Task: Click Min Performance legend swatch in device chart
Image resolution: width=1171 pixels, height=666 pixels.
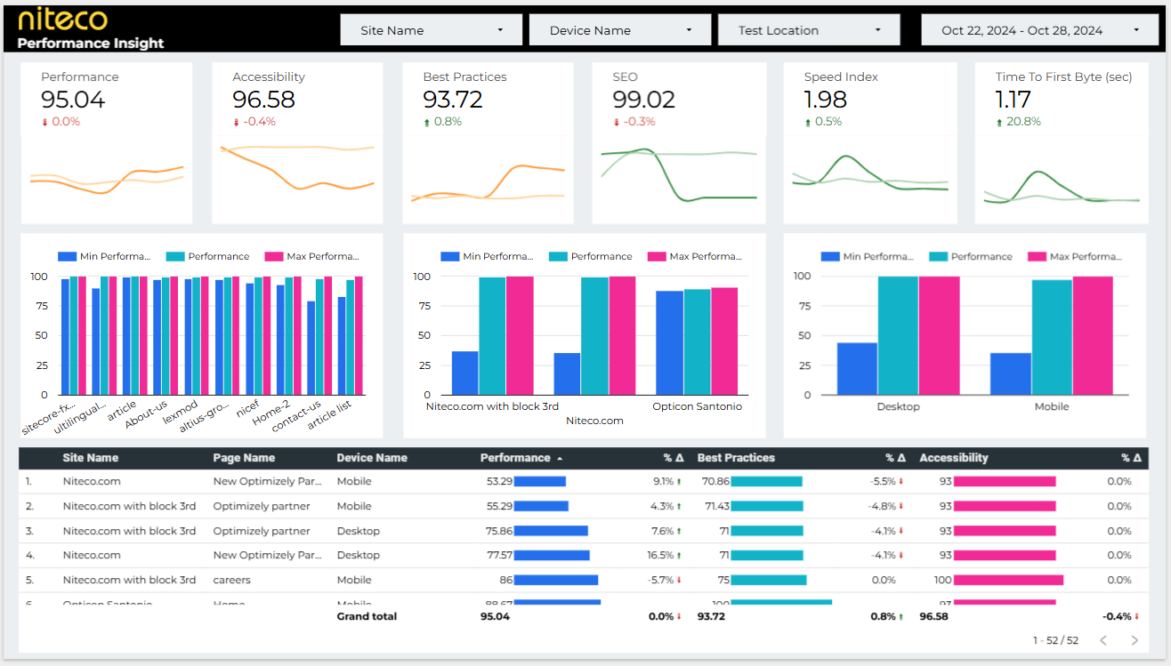Action: pyautogui.click(x=830, y=256)
